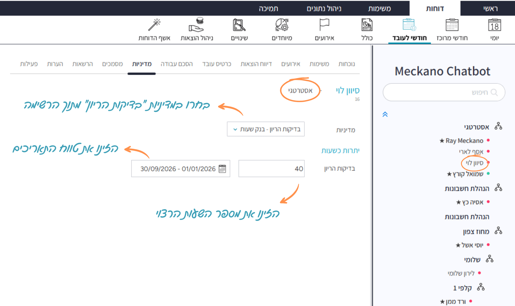
Task: Select employee Ray Meckano in the list
Action: [x=464, y=141]
